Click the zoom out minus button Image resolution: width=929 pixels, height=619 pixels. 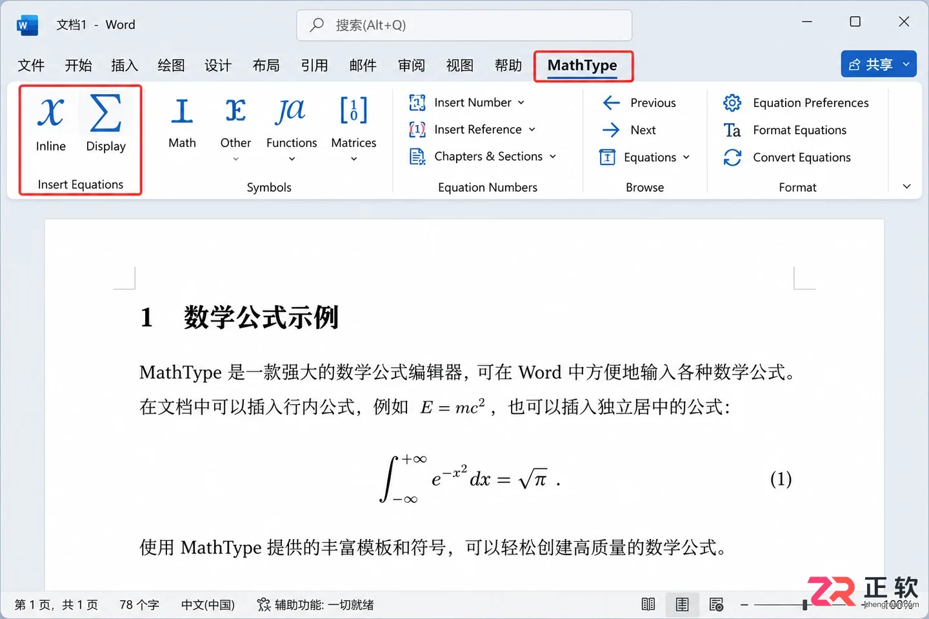[x=744, y=605]
